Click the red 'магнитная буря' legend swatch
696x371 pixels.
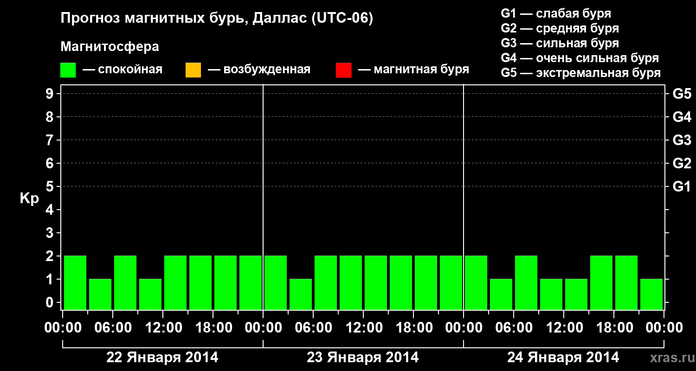343,70
